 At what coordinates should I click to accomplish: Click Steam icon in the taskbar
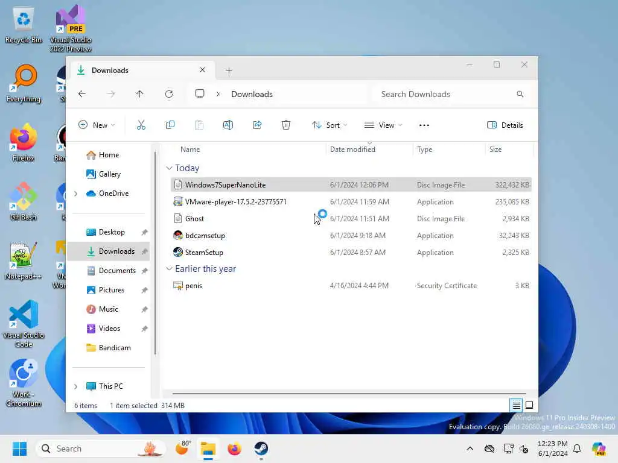(261, 449)
